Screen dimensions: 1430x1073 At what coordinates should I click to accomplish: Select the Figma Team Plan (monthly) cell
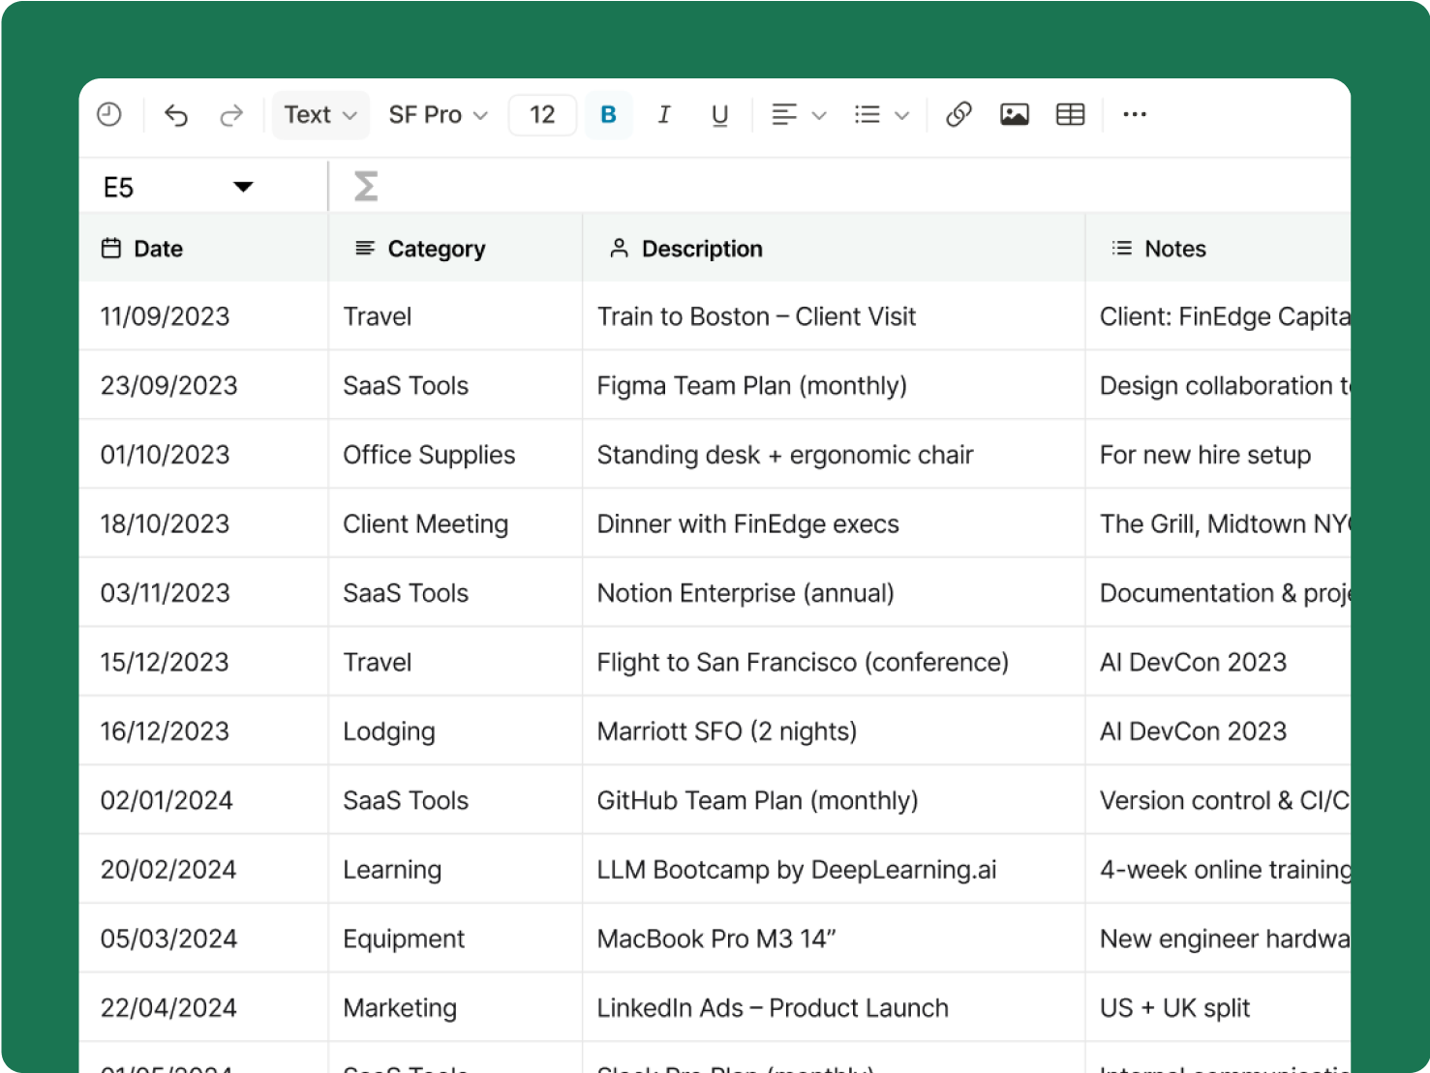834,385
